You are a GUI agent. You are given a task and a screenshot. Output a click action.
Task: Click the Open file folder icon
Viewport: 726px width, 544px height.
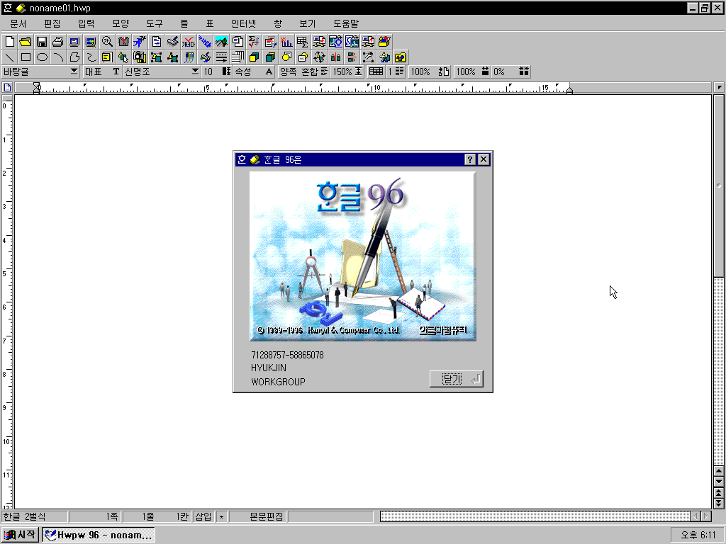pos(26,42)
